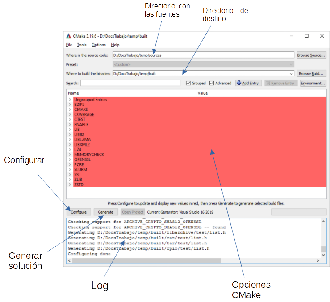Image resolution: width=330 pixels, height=302 pixels.
Task: Minimize the CMake window
Action: point(292,36)
